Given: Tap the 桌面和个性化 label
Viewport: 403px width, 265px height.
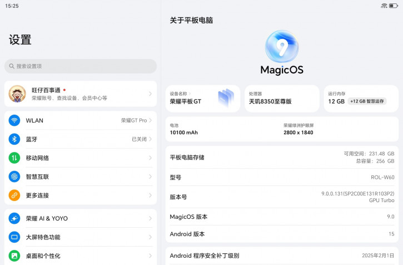Looking at the screenshot, I should tap(43, 256).
